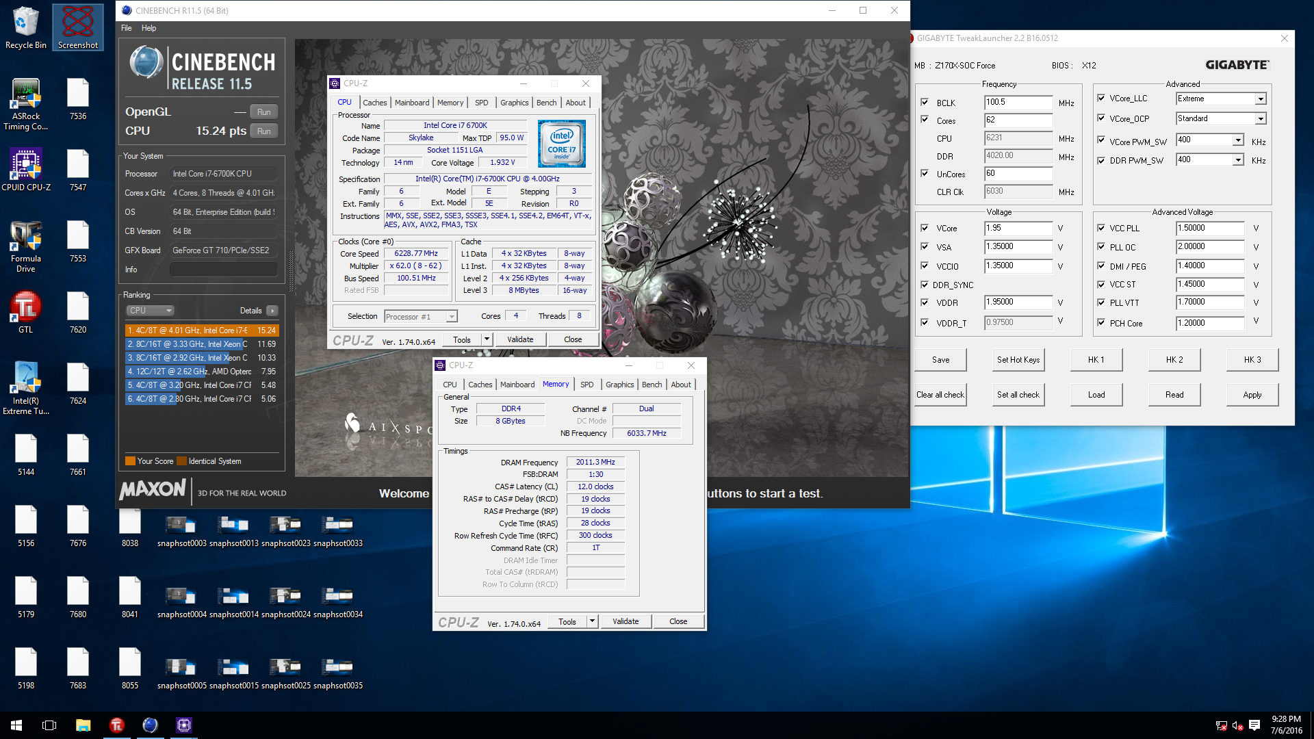1314x739 pixels.
Task: Select snaphsot0035 image file
Action: coord(337,673)
